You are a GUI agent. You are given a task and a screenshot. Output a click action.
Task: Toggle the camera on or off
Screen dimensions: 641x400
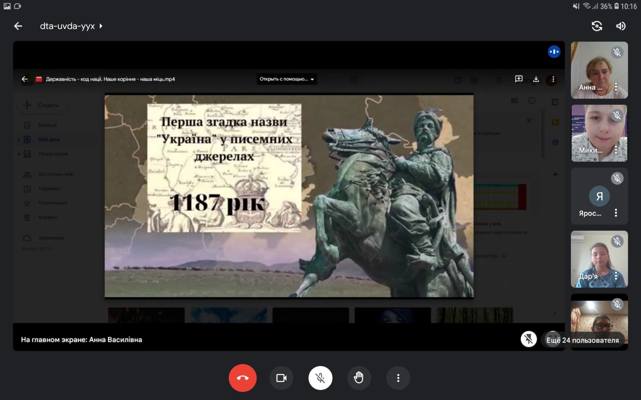[x=281, y=378]
